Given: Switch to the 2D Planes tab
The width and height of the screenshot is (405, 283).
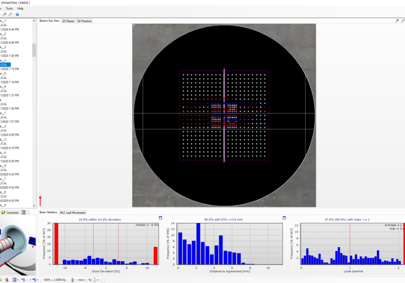Looking at the screenshot, I should coord(68,21).
